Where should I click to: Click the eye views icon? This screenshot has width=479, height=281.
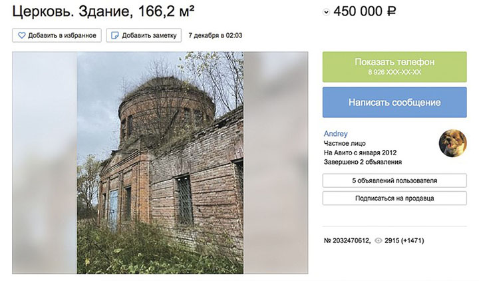click(x=378, y=240)
